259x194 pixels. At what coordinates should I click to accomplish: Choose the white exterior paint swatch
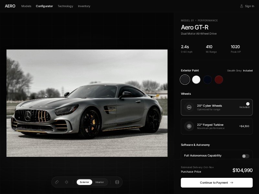click(x=196, y=80)
